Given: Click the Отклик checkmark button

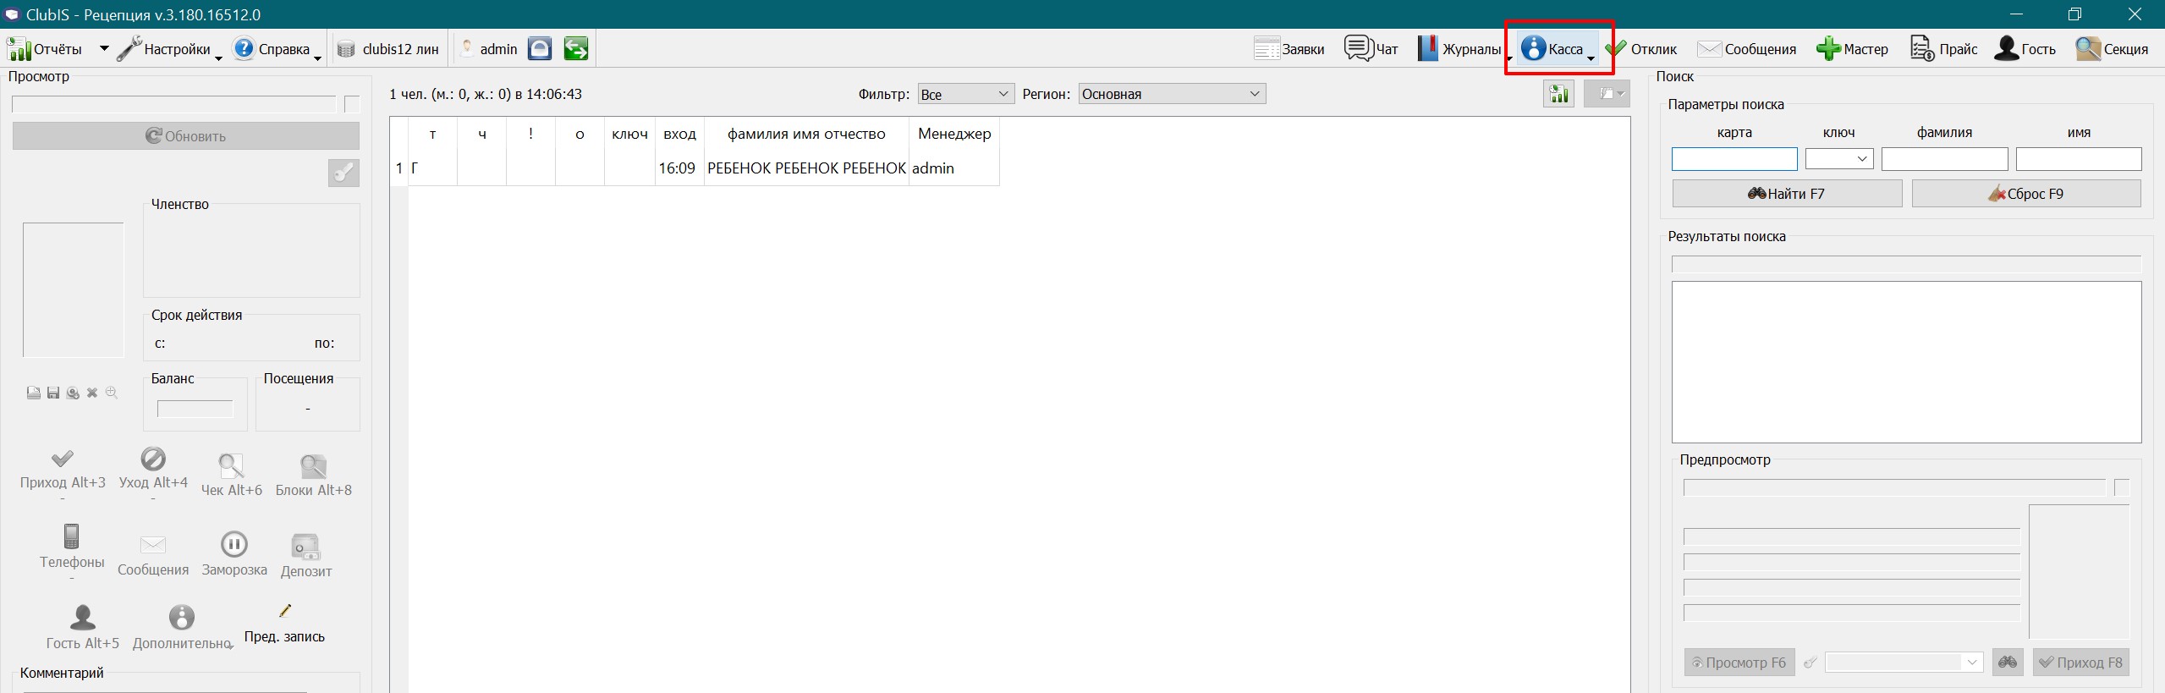Looking at the screenshot, I should 1640,49.
